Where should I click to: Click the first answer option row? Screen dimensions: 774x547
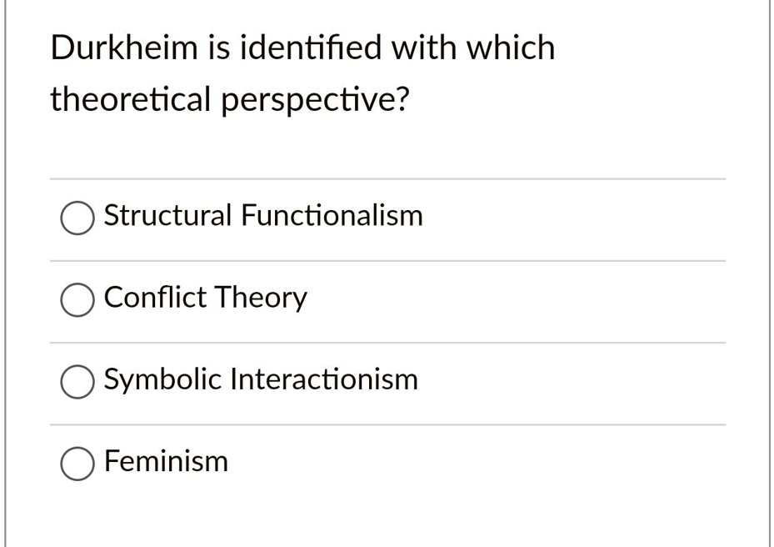click(387, 217)
